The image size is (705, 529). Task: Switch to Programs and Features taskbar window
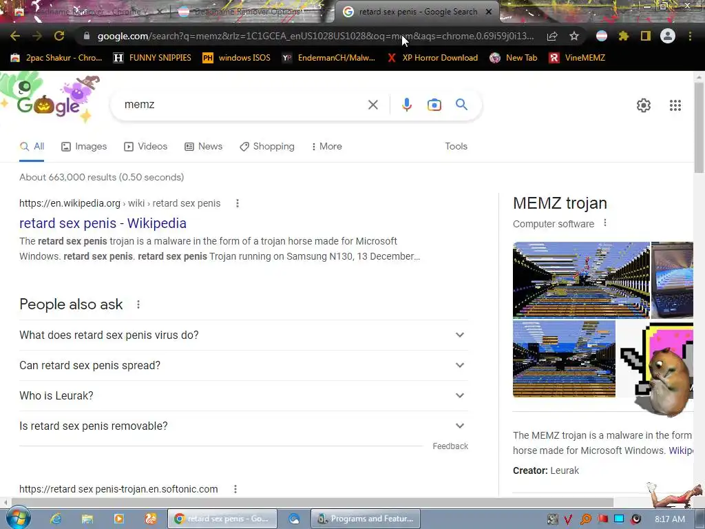[366, 519]
